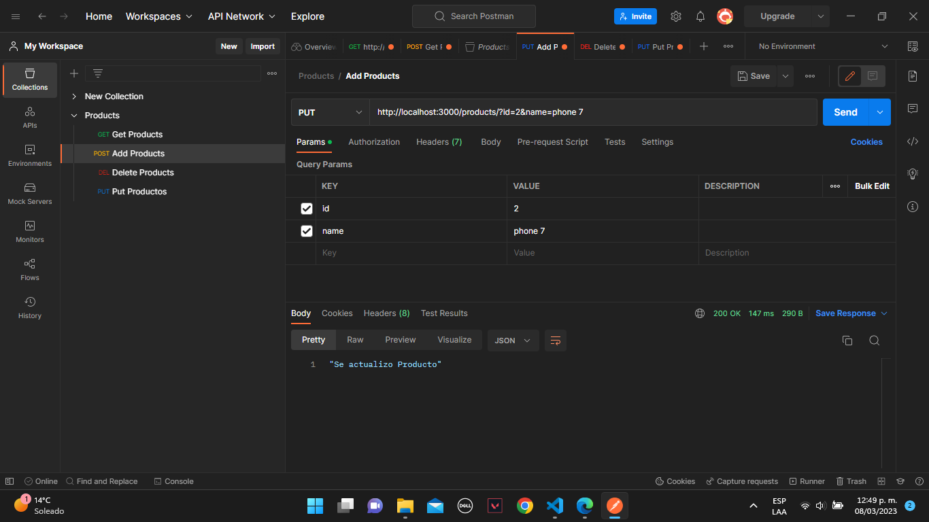Open the APIs sidebar panel
This screenshot has width=929, height=522.
(29, 117)
